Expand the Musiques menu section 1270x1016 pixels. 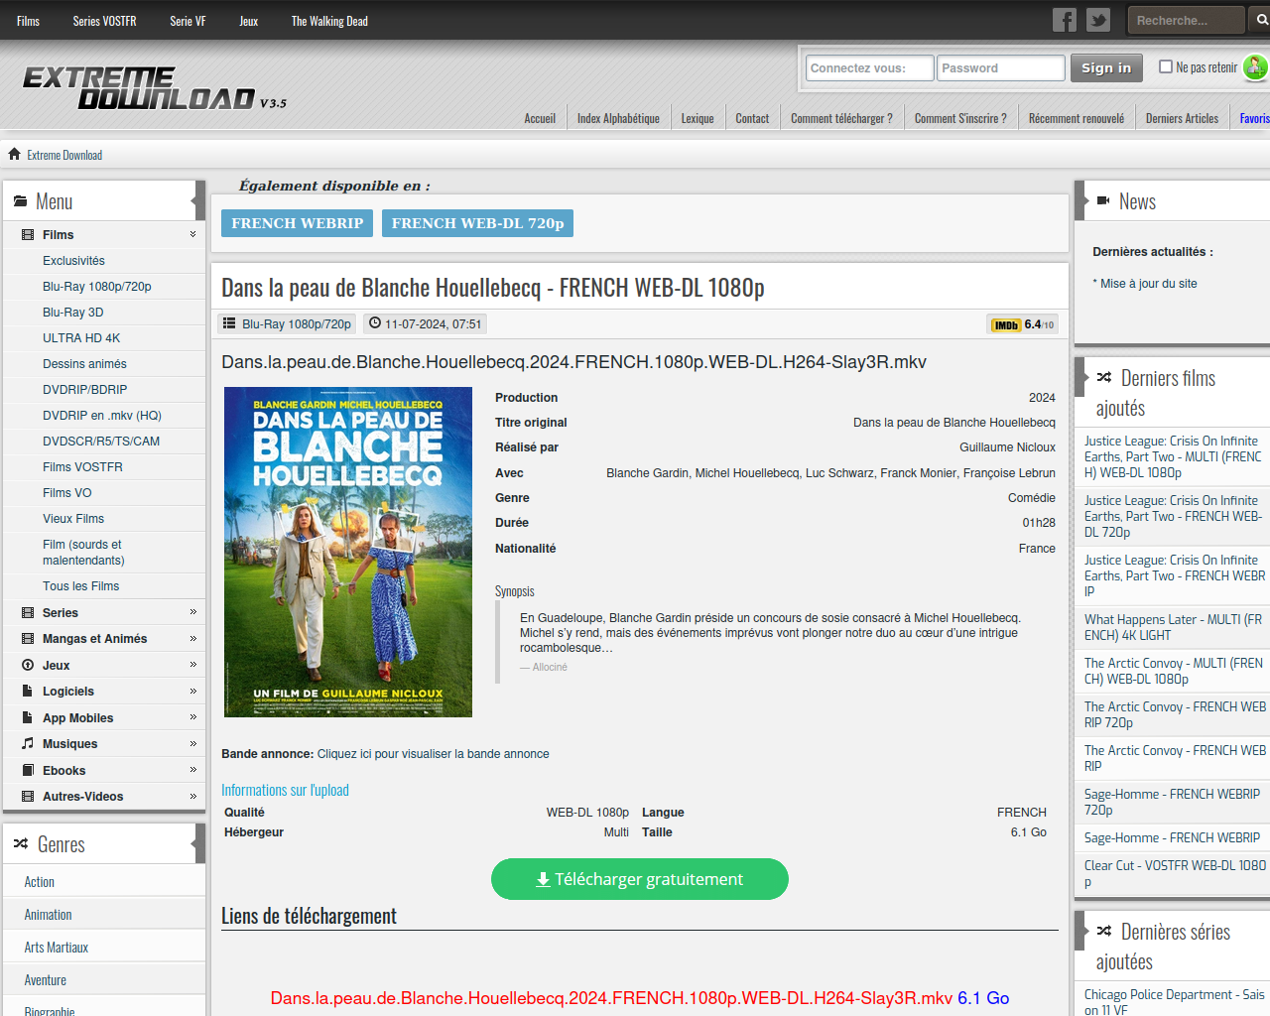tap(192, 743)
